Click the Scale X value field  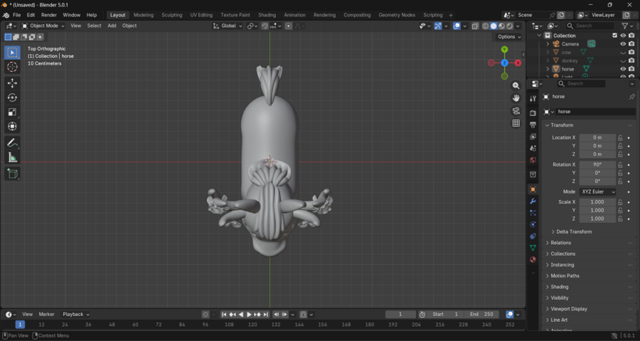point(597,202)
